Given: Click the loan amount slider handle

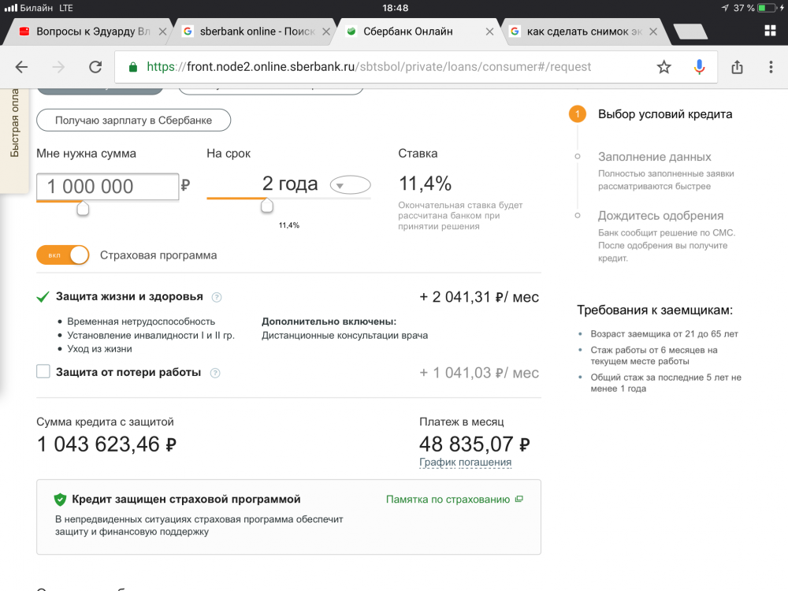Looking at the screenshot, I should tap(83, 208).
